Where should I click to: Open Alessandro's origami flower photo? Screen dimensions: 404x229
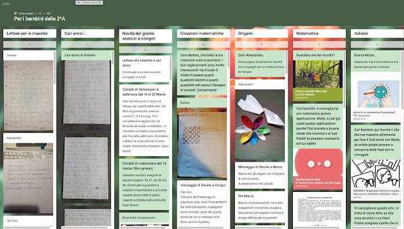pos(259,125)
